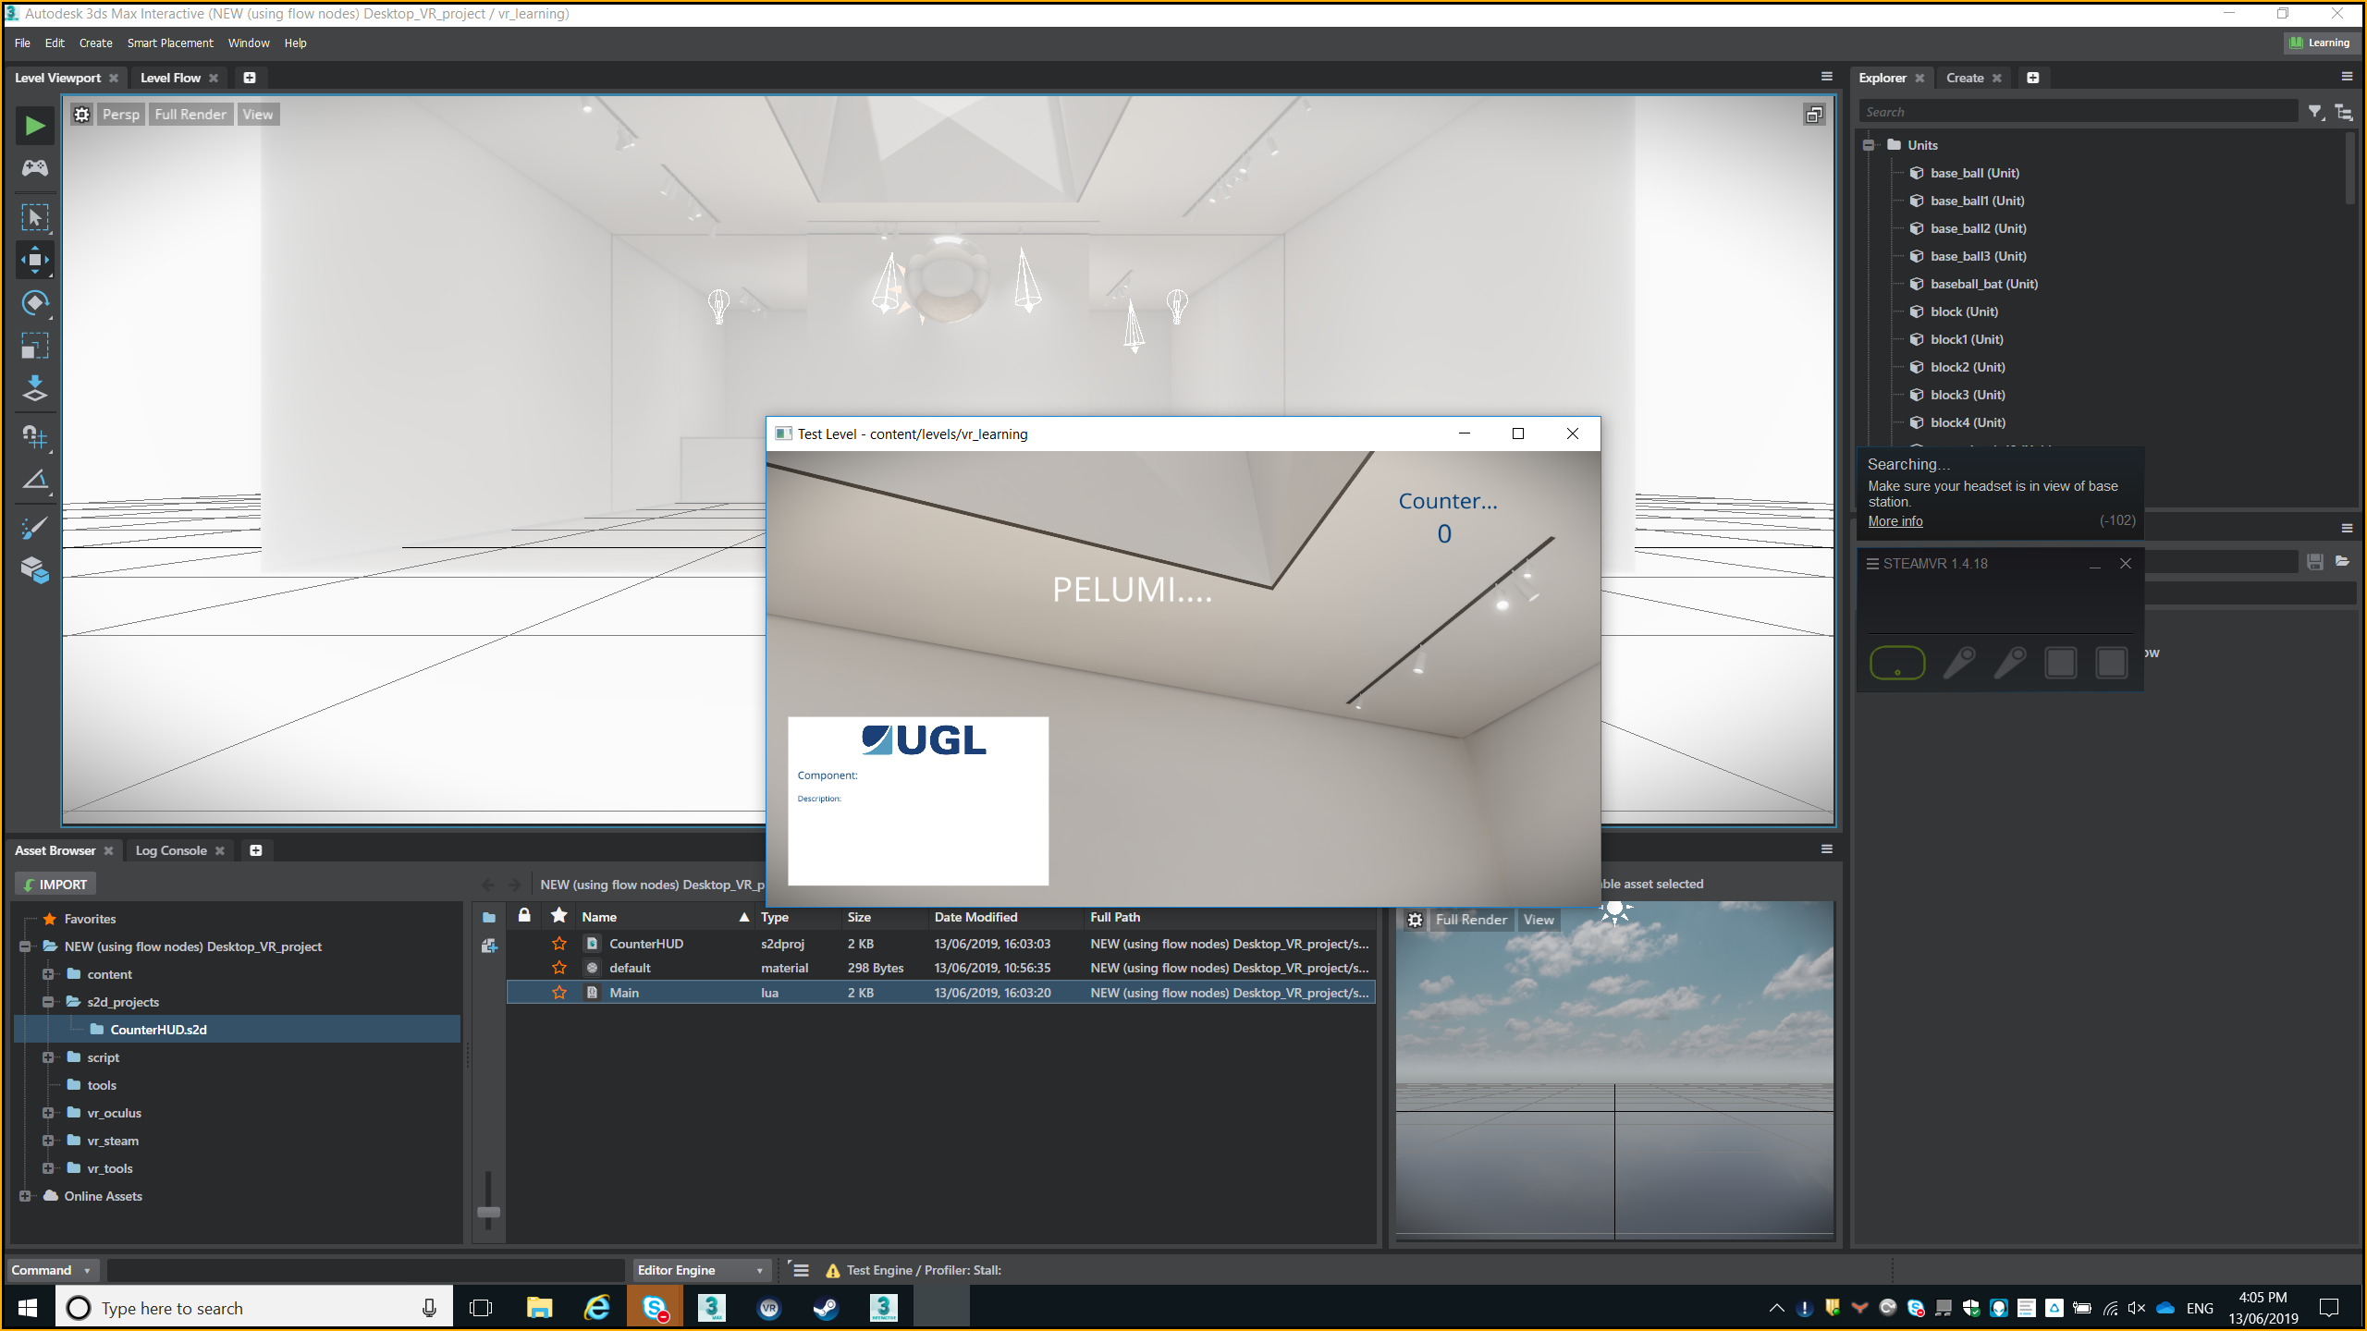Expand the content folder in Asset Browser

[48, 974]
